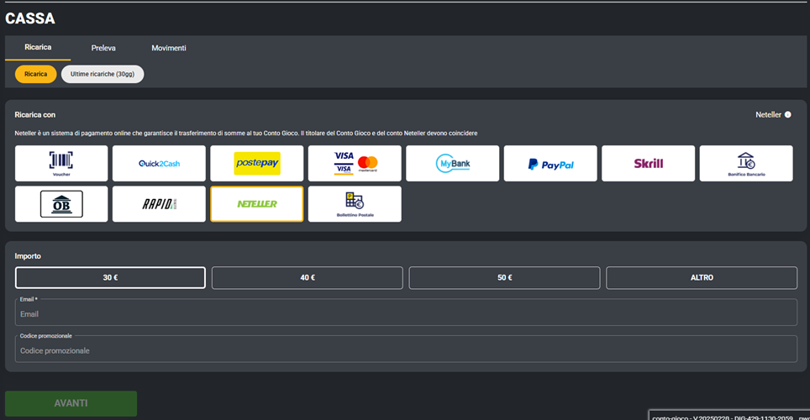Click the AVANTI button
Screen dimensions: 810x420
point(71,403)
